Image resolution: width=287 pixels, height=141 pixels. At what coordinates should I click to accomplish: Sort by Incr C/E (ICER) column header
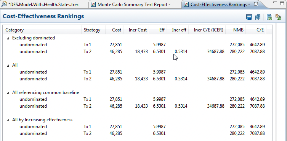208,30
